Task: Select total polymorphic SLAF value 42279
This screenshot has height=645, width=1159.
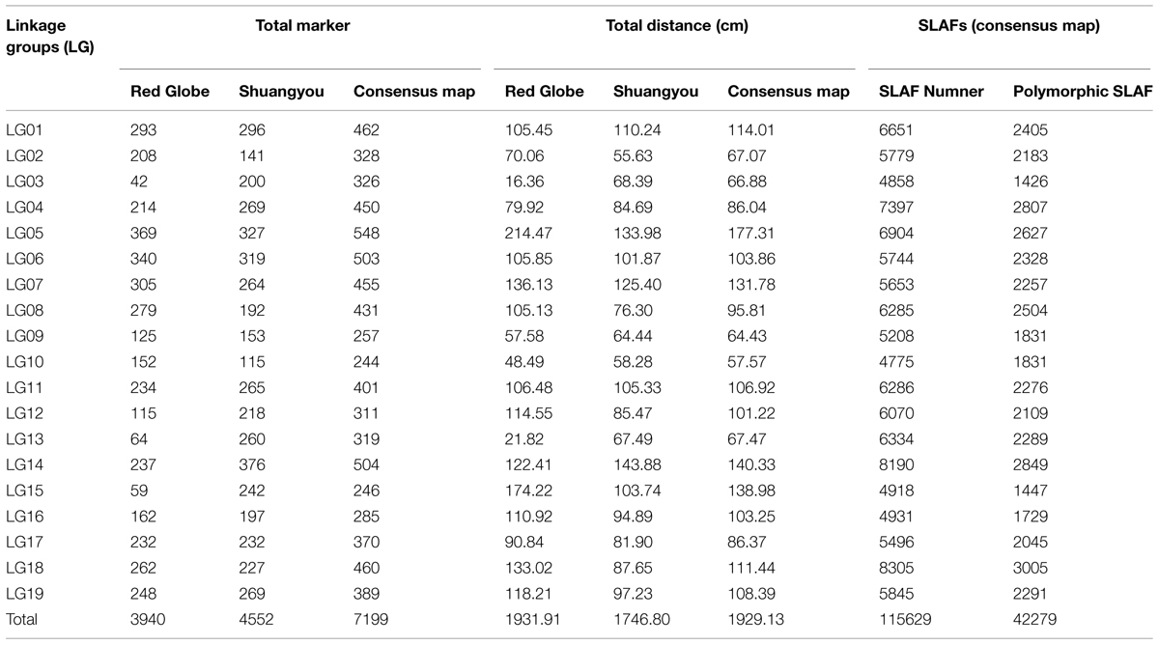Action: pyautogui.click(x=1037, y=620)
